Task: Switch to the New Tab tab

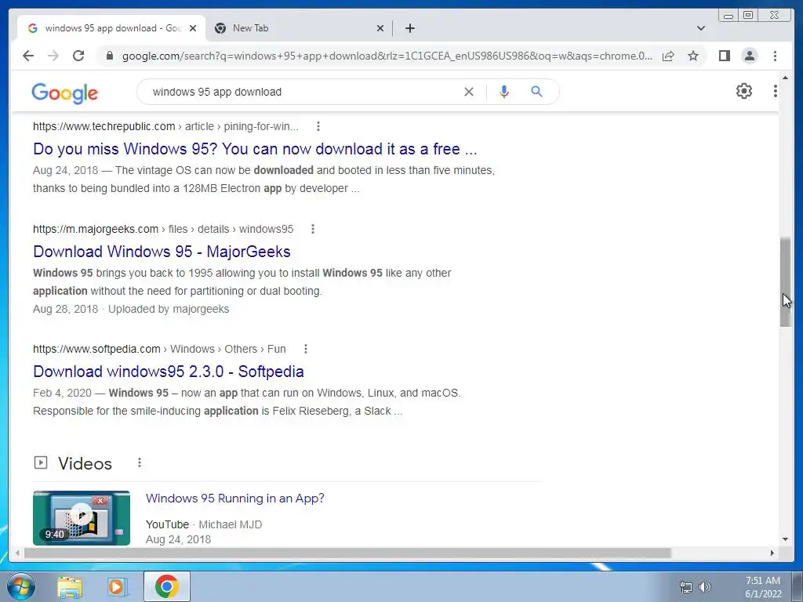Action: [299, 28]
